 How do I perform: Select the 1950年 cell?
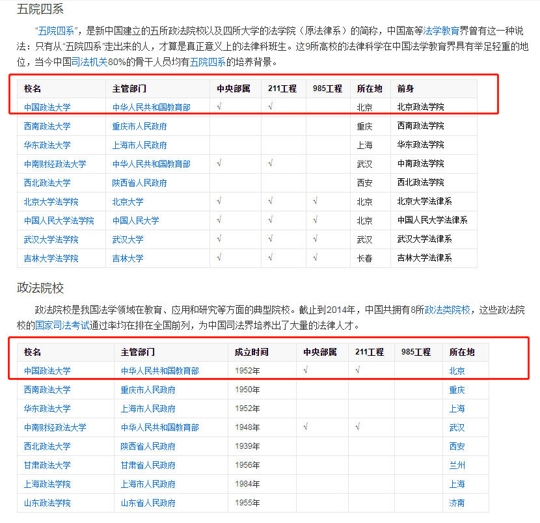tap(262, 390)
